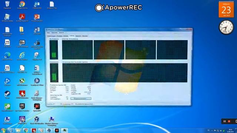Open ApowerREC desktop shortcut
The height and width of the screenshot is (133, 237).
tap(37, 108)
